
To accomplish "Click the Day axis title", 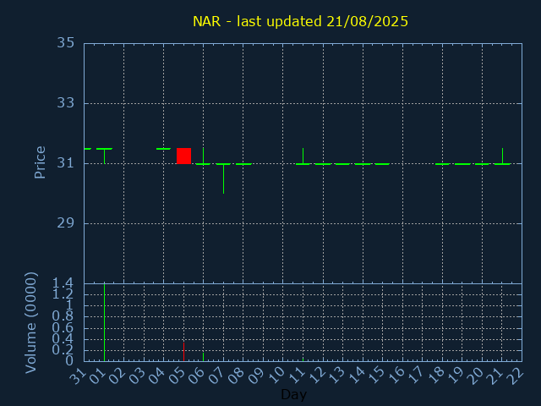I will coord(293,394).
